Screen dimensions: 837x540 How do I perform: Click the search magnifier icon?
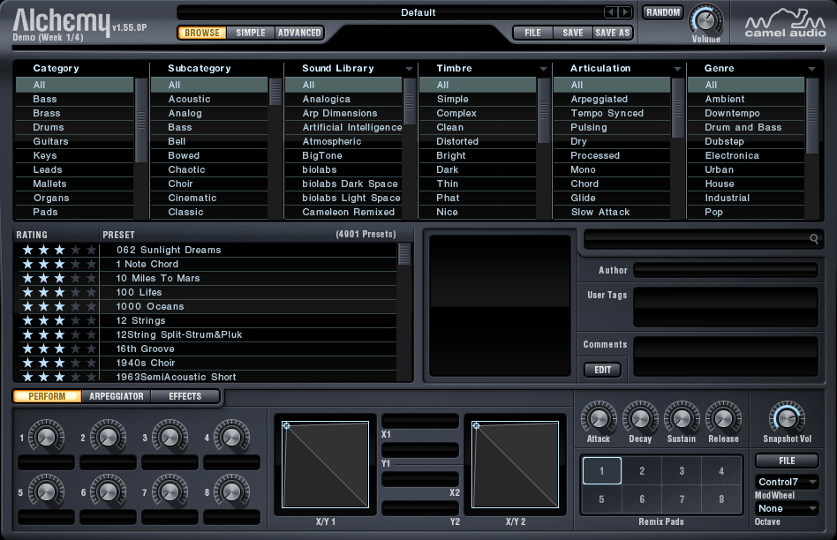(x=814, y=238)
